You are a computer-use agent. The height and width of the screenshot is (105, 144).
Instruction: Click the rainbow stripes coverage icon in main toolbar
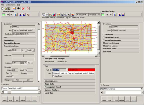tap(14, 8)
